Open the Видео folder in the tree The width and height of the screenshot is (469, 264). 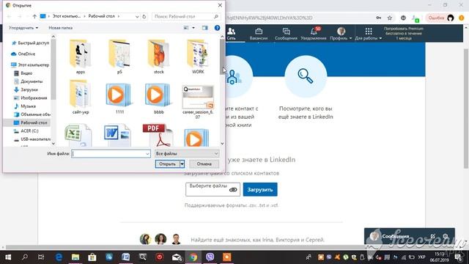pos(23,73)
